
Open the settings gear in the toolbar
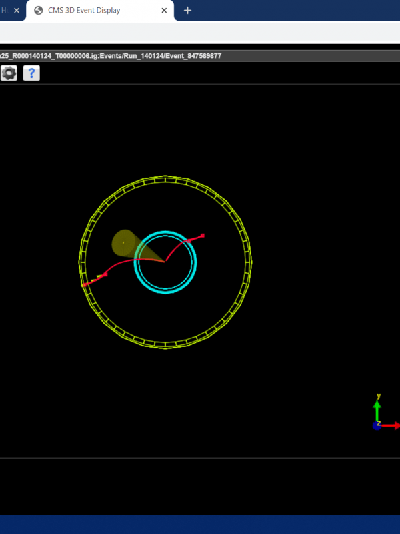tap(9, 73)
